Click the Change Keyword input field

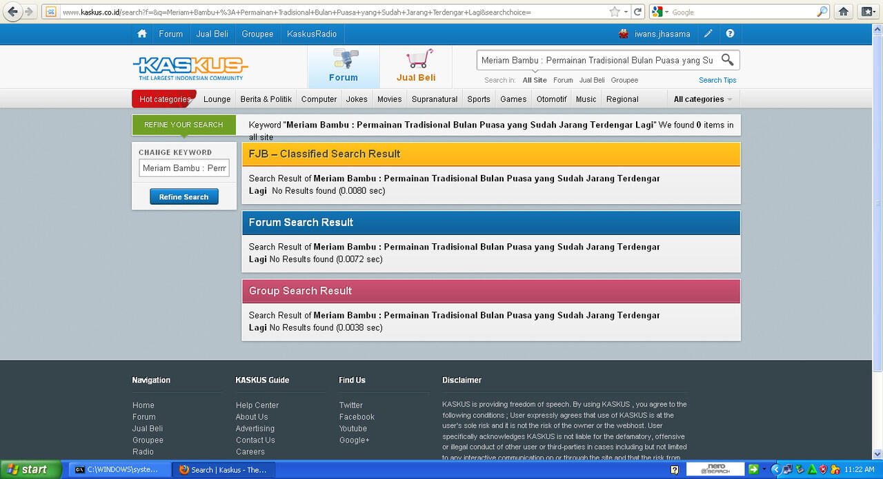click(x=184, y=168)
